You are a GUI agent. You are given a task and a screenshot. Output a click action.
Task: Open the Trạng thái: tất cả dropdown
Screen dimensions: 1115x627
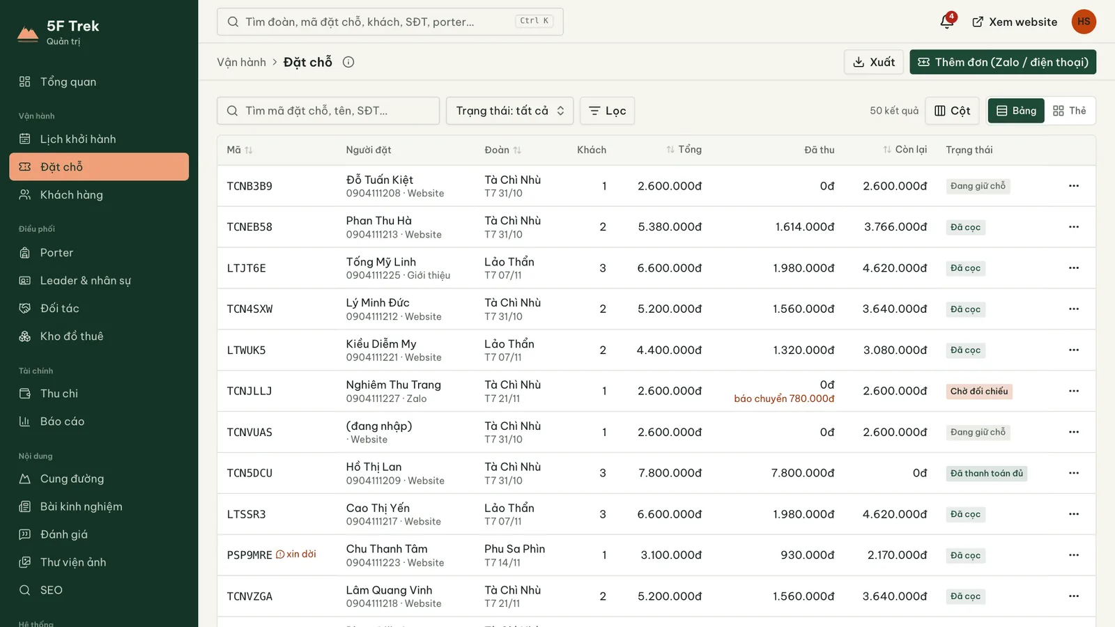(509, 111)
